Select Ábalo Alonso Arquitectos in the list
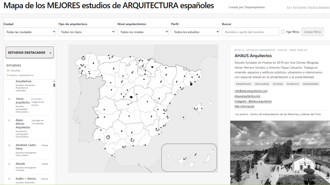330x185 pixels. coord(28,128)
